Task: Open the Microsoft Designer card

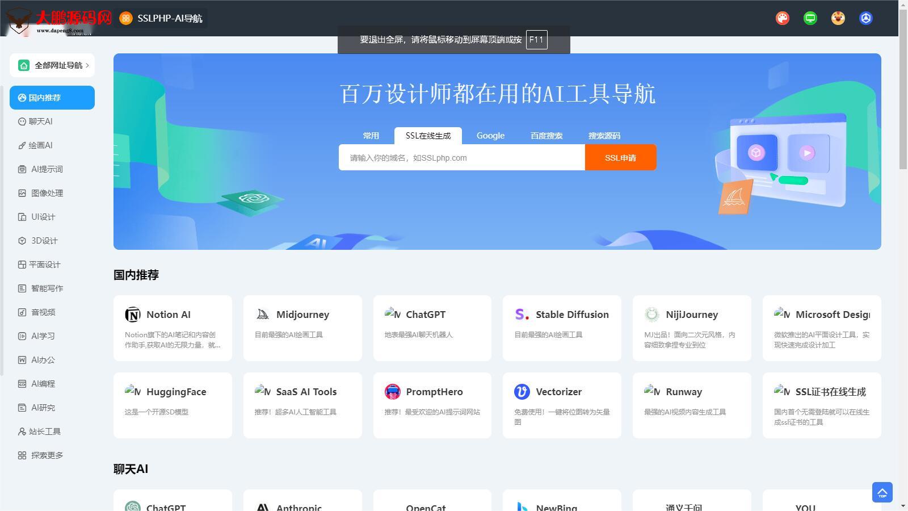Action: (822, 328)
